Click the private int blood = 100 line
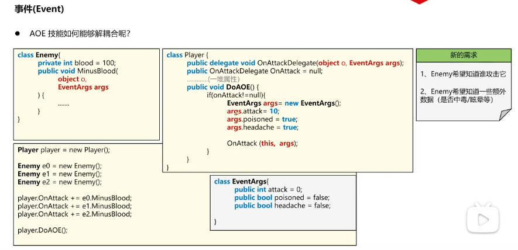The width and height of the screenshot is (518, 250). click(x=77, y=63)
